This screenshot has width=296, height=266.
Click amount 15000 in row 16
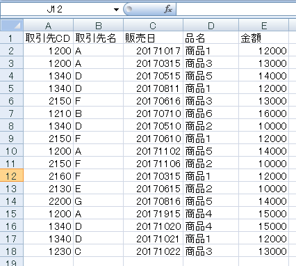click(x=264, y=226)
